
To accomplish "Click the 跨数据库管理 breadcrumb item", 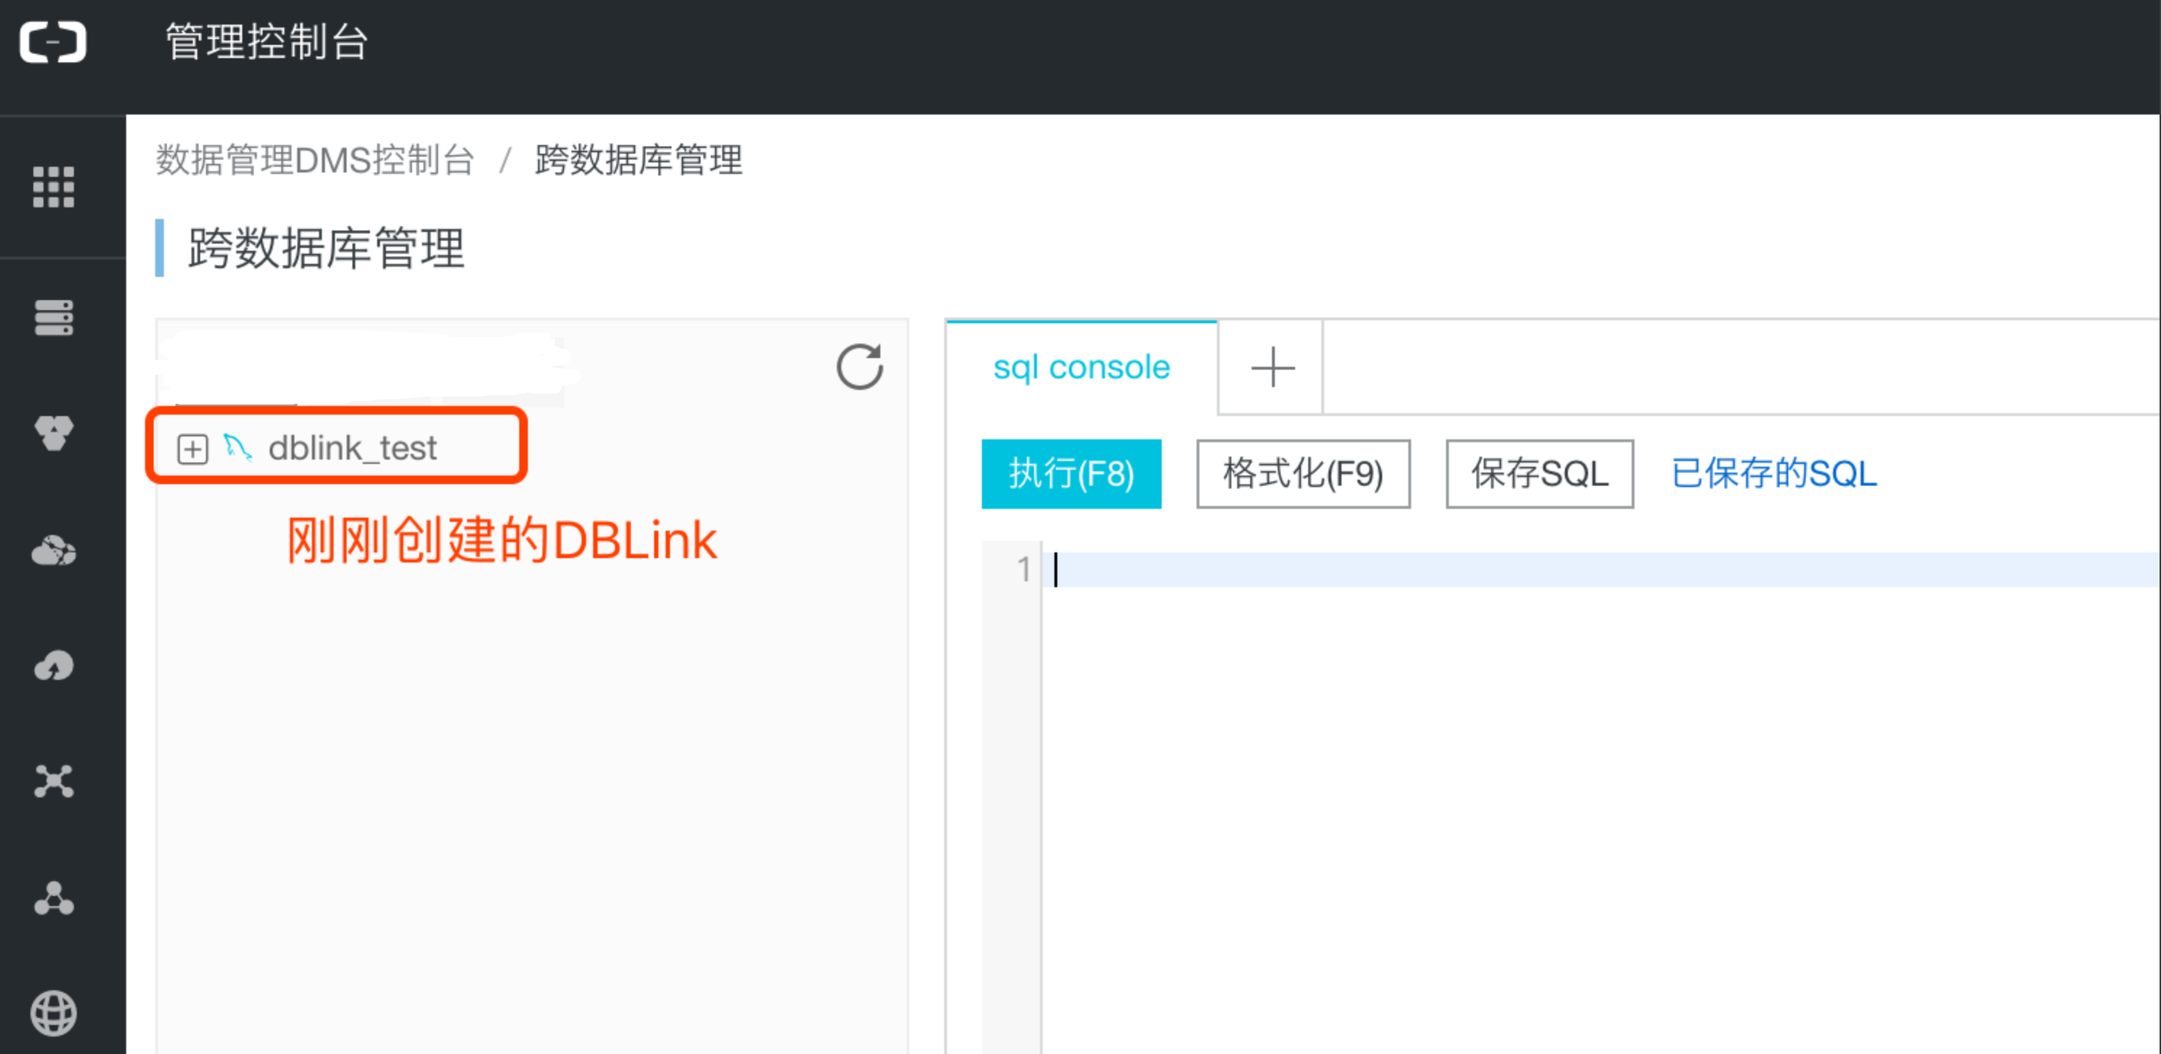I will (638, 160).
